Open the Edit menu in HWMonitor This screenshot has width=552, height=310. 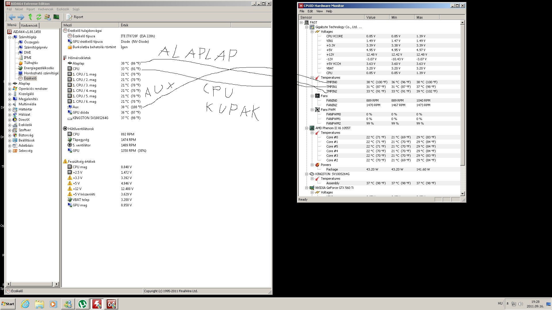coord(310,11)
